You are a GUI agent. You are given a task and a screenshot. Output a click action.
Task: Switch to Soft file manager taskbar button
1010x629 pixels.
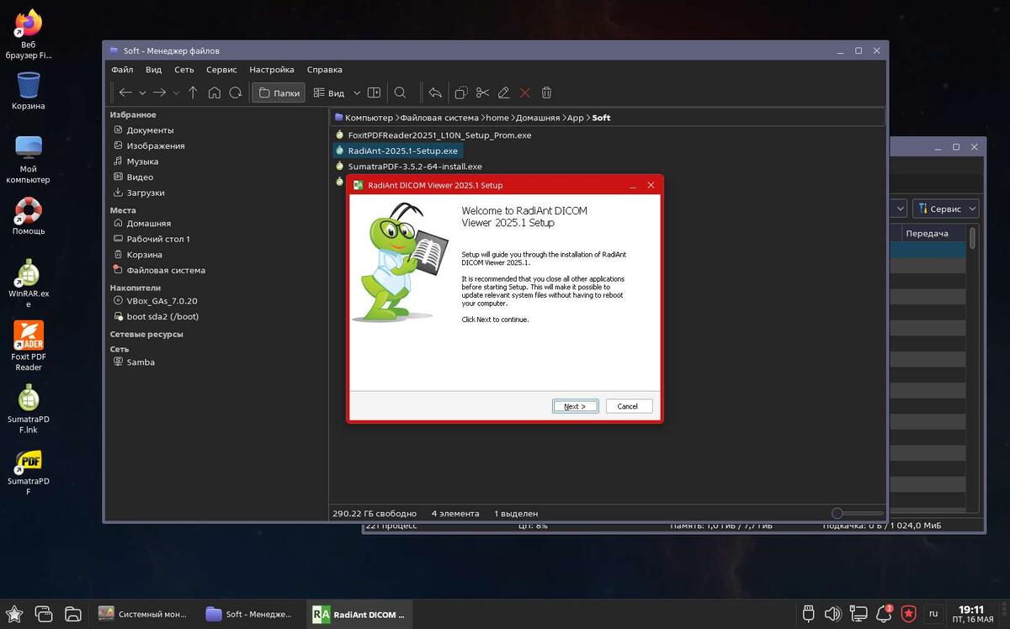click(251, 614)
